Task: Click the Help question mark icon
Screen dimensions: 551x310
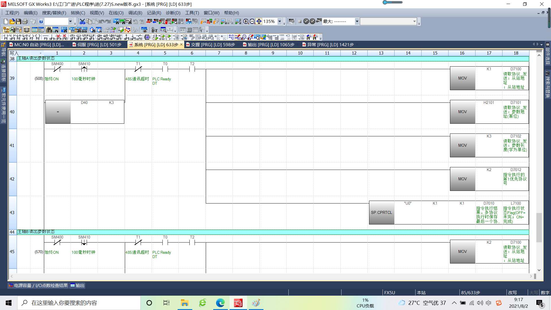Action: click(x=41, y=22)
